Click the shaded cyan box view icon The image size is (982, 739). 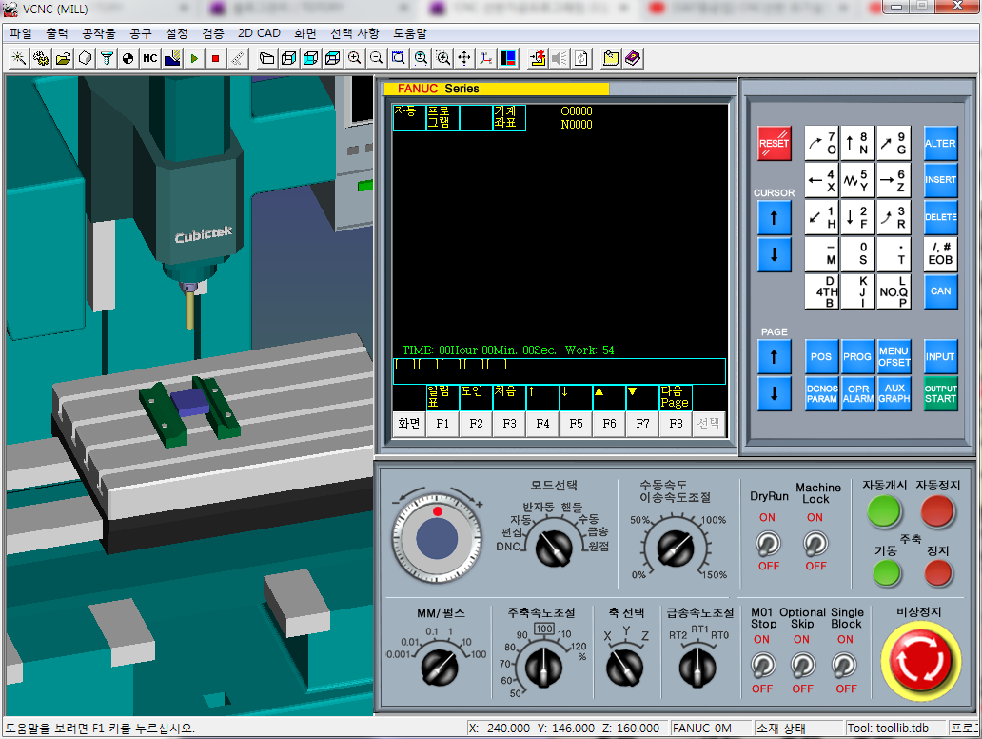pyautogui.click(x=310, y=58)
